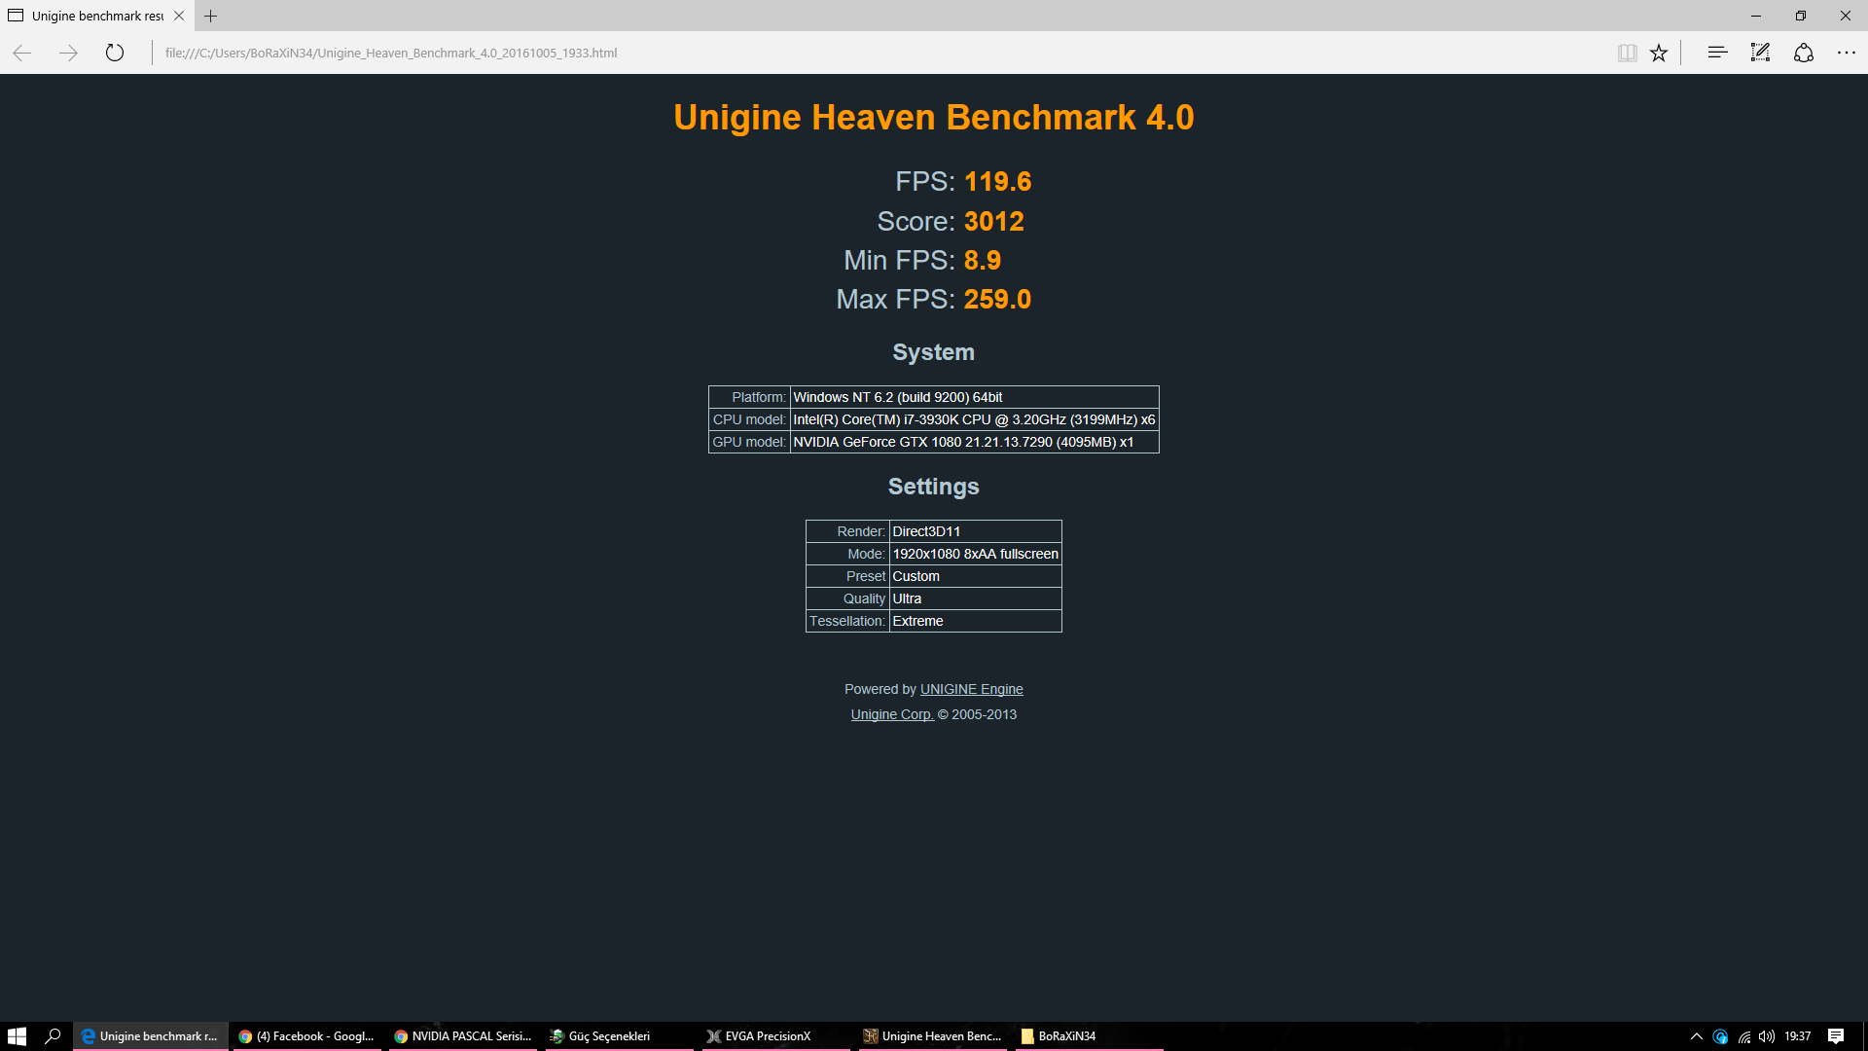Open a new tab with plus button
The height and width of the screenshot is (1051, 1868).
tap(210, 16)
